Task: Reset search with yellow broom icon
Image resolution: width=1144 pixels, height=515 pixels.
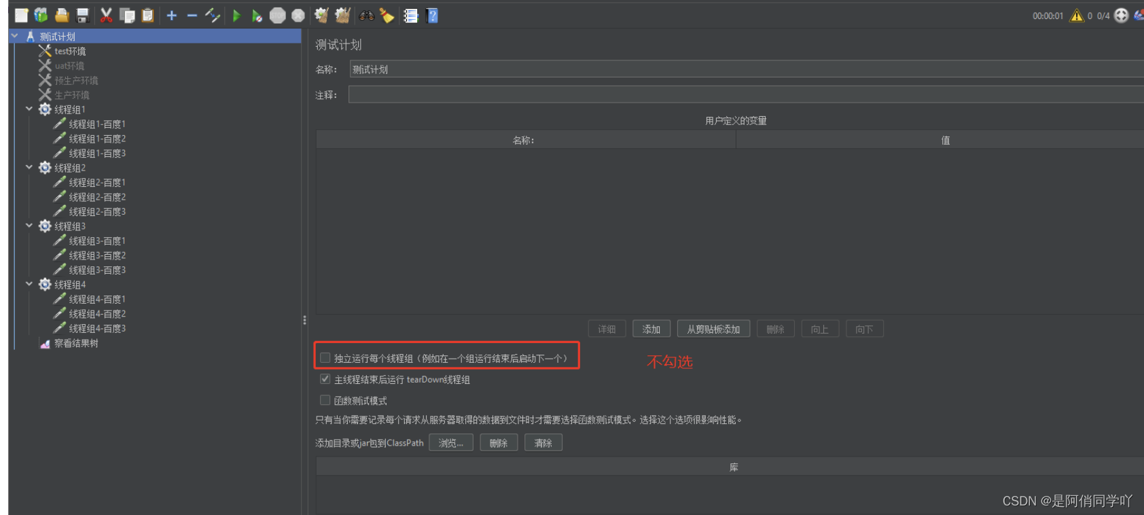Action: 387,16
